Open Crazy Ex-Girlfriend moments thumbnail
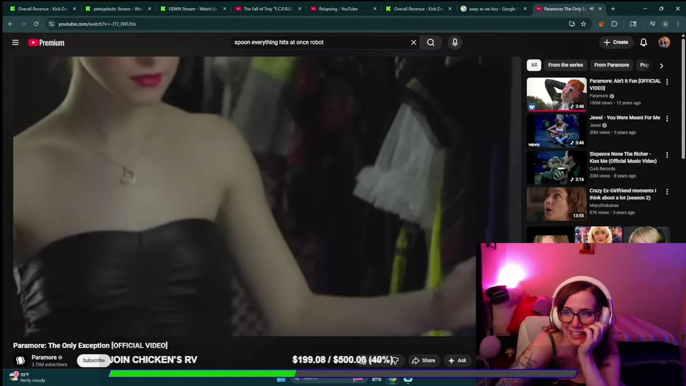Screen dimensions: 686x386 pyautogui.click(x=556, y=204)
